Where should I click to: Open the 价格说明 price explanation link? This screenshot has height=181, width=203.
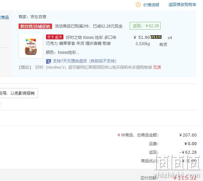(x=151, y=5)
